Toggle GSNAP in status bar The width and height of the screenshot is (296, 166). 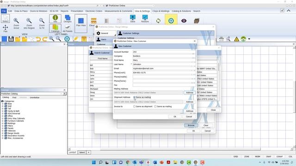pyautogui.click(x=279, y=157)
